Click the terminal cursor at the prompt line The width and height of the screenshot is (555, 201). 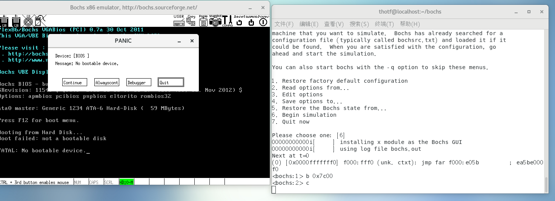click(274, 190)
